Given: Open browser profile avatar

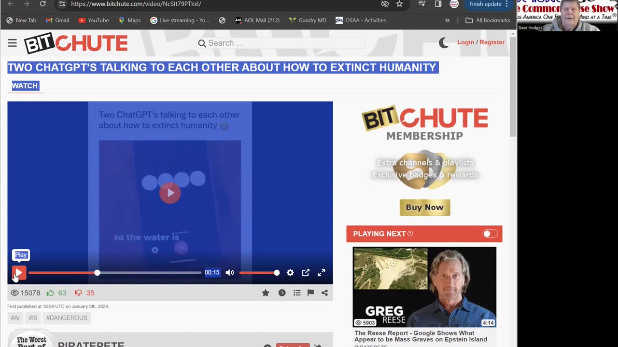Looking at the screenshot, I should (x=454, y=4).
